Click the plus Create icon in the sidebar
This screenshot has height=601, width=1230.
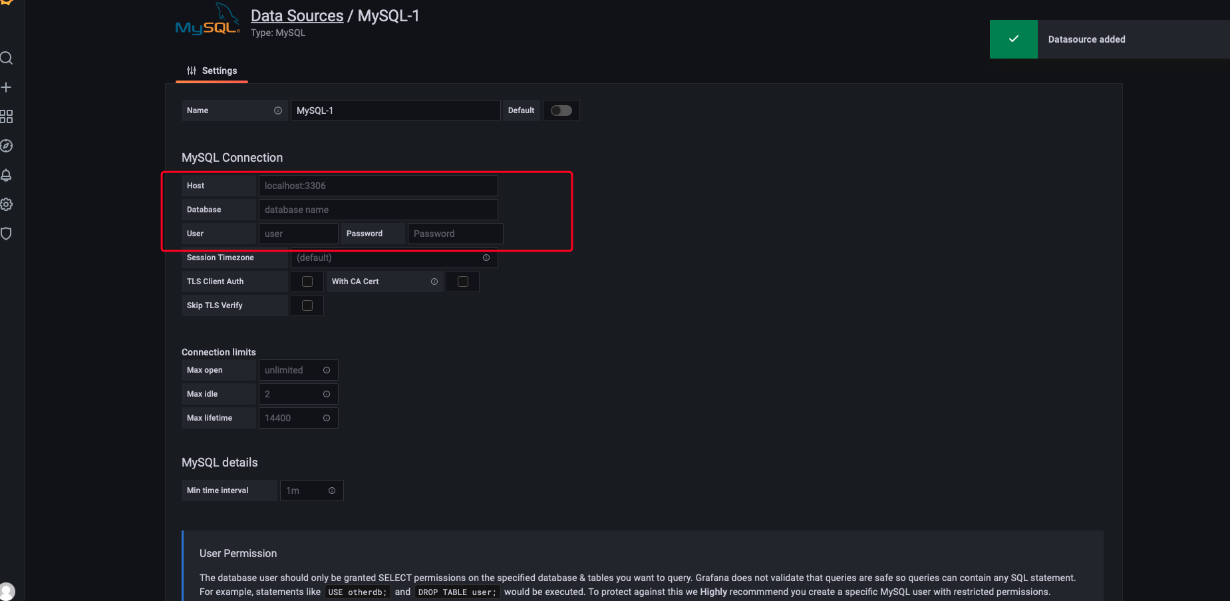click(x=7, y=87)
